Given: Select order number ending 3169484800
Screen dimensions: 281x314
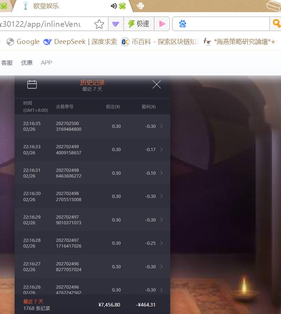Looking at the screenshot, I should 68,126.
